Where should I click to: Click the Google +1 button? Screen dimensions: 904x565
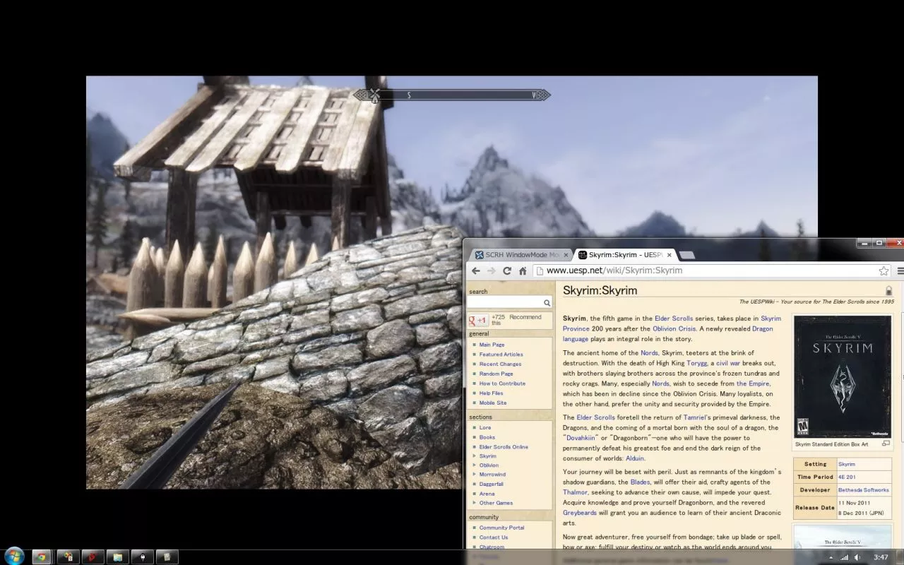[478, 321]
